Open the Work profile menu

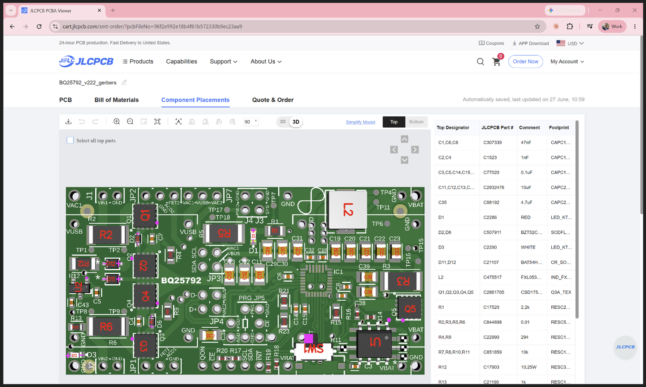(612, 26)
